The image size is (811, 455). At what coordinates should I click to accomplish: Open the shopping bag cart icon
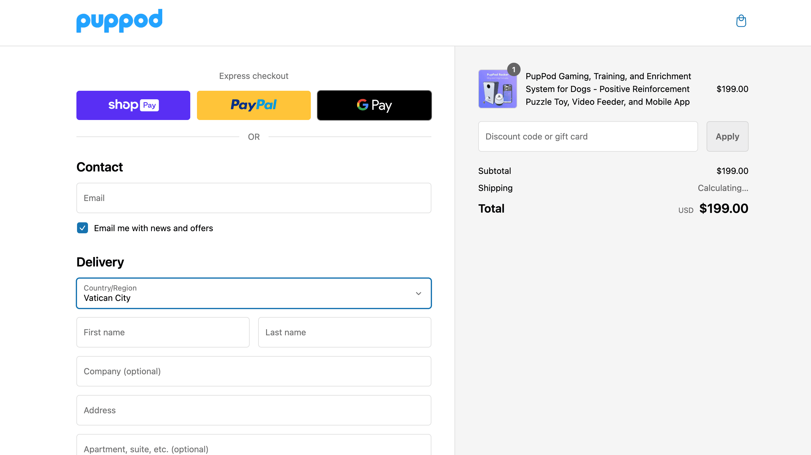pyautogui.click(x=741, y=21)
